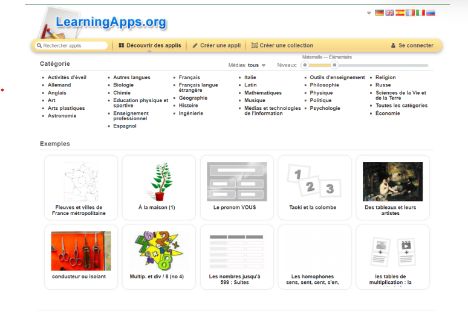Open Taoki et la colombe example
The image size is (468, 314).
click(x=314, y=188)
